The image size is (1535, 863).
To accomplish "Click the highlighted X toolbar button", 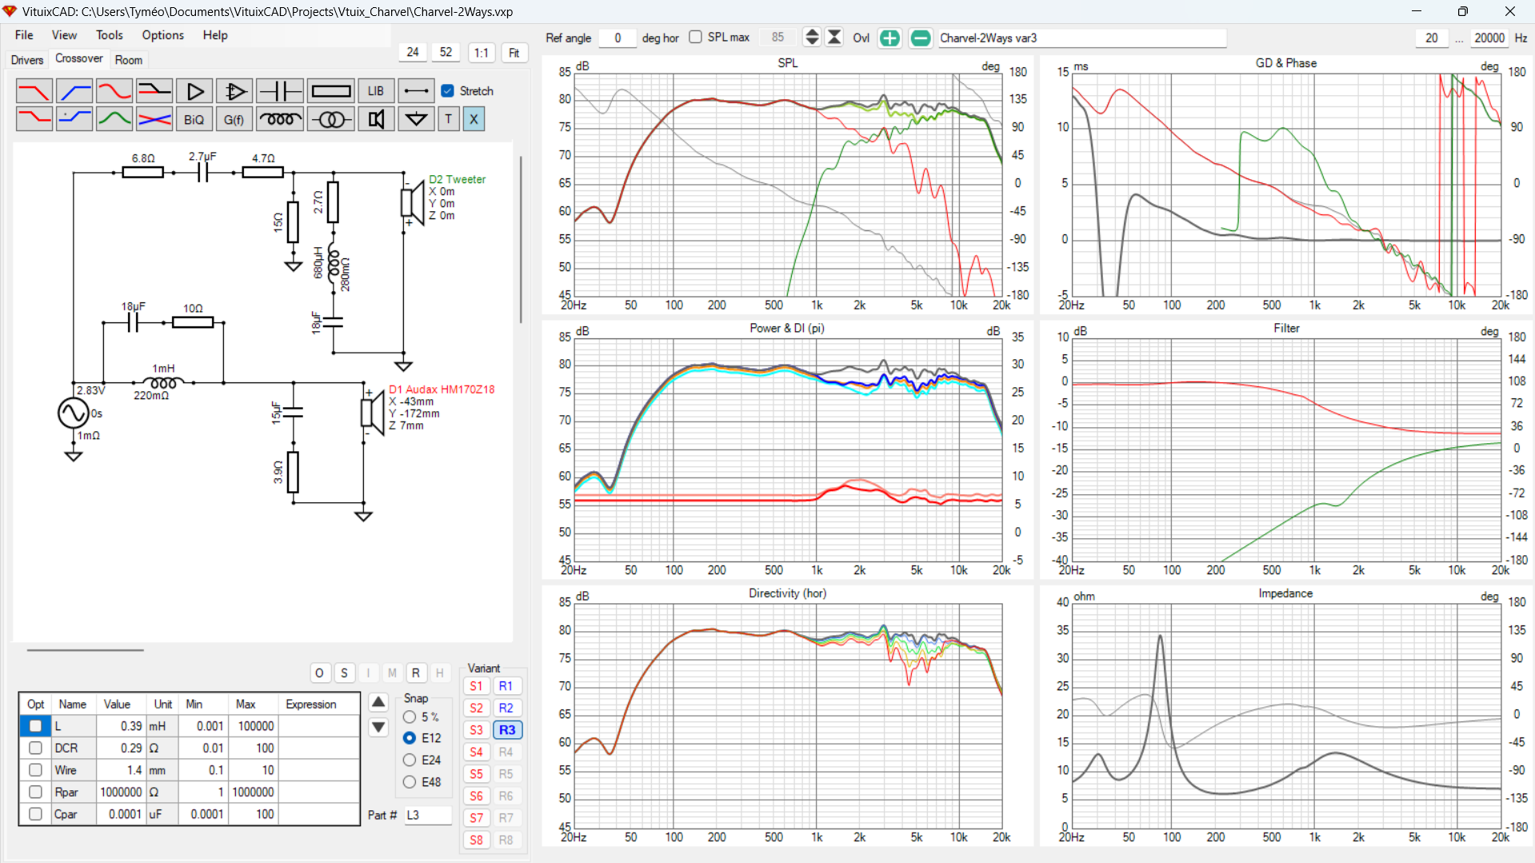I will pos(474,119).
